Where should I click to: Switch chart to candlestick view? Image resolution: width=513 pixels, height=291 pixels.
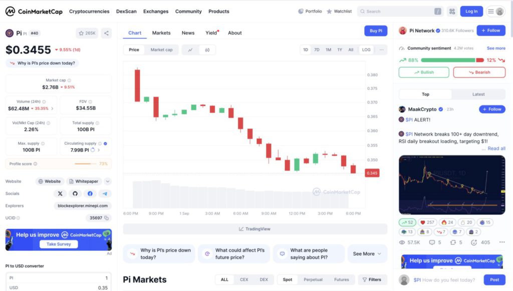pos(207,50)
